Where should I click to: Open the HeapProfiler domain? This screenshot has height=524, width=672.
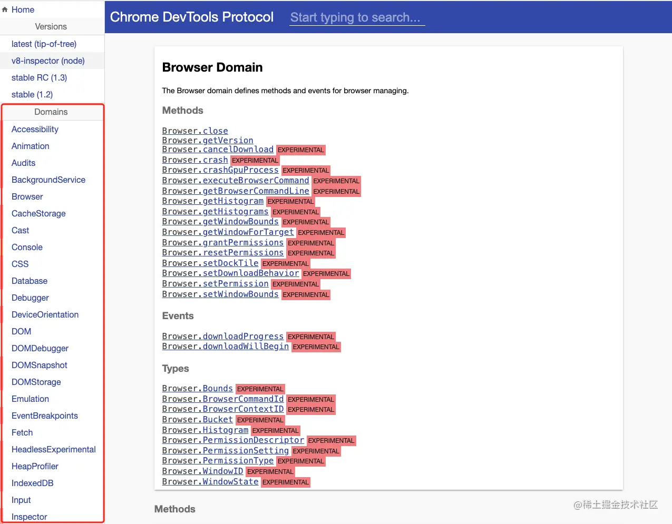click(35, 466)
